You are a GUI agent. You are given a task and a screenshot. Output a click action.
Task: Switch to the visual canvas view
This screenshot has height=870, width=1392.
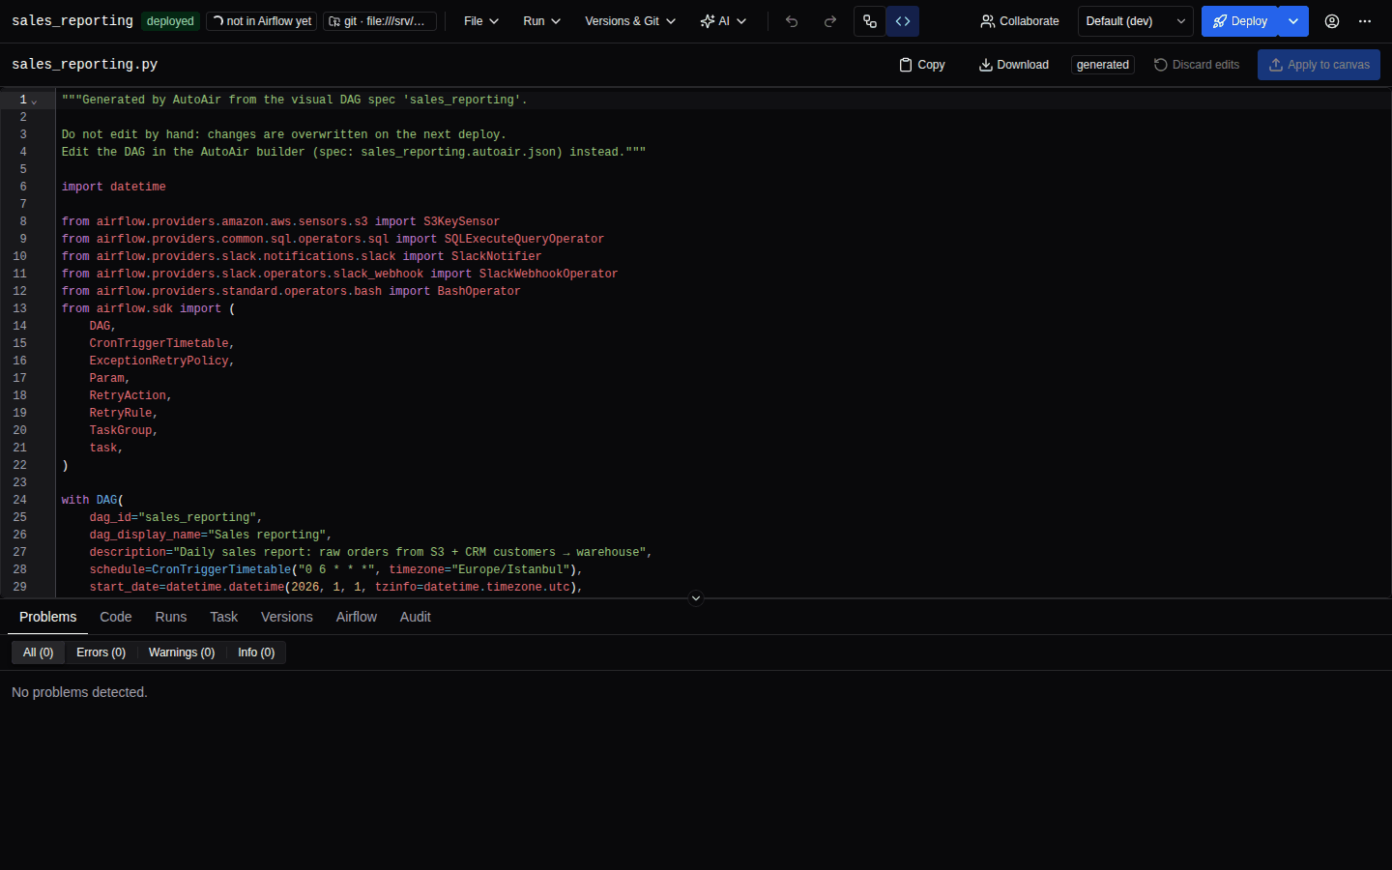pos(870,21)
